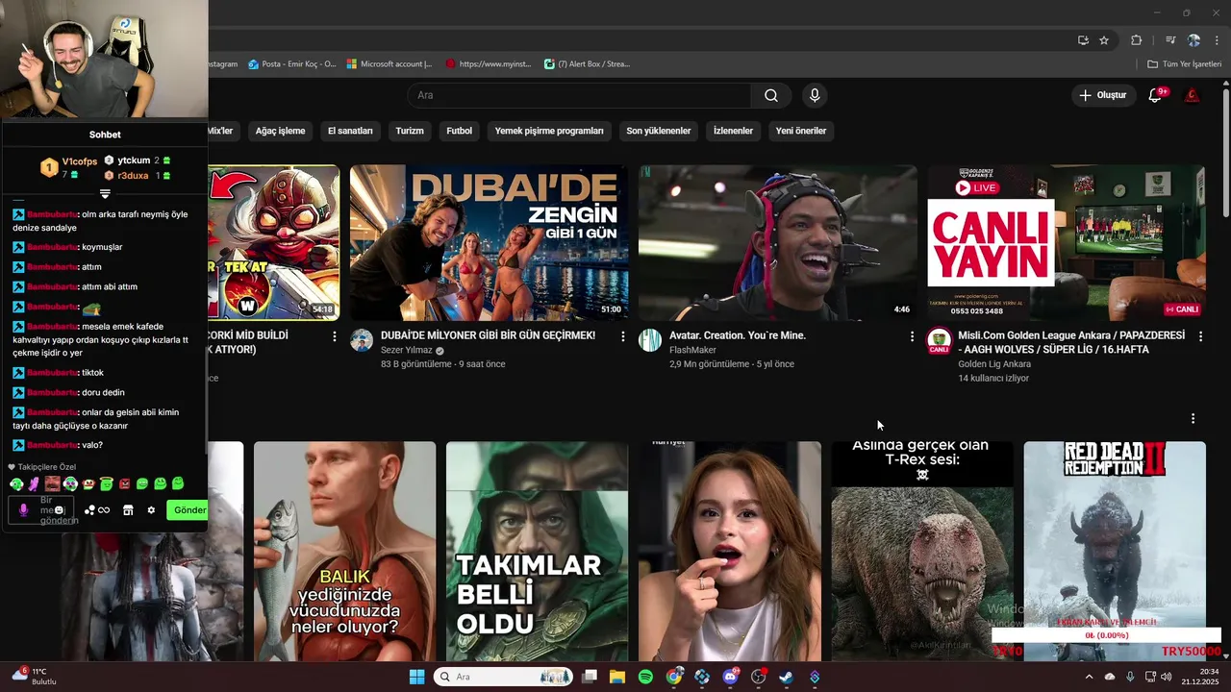Send chat message with Gönder
1231x692 pixels.
click(188, 510)
